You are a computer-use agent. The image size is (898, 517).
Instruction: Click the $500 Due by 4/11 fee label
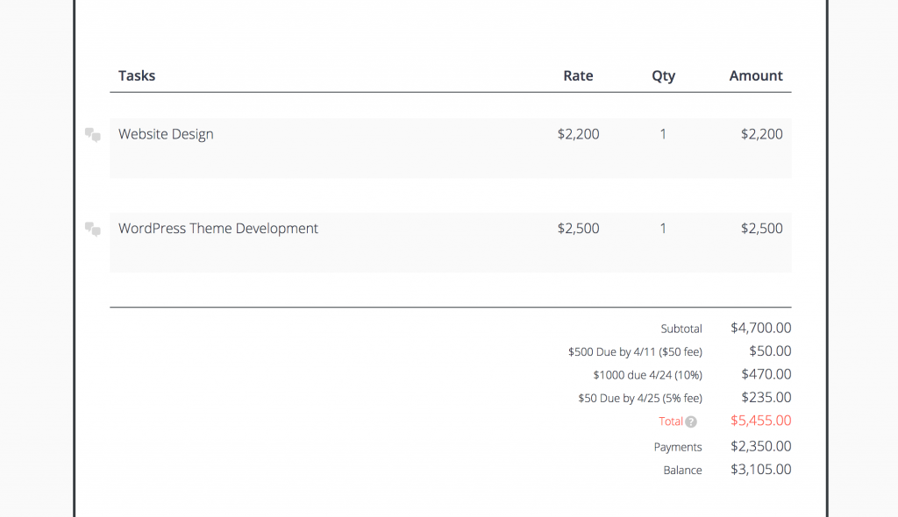click(635, 352)
